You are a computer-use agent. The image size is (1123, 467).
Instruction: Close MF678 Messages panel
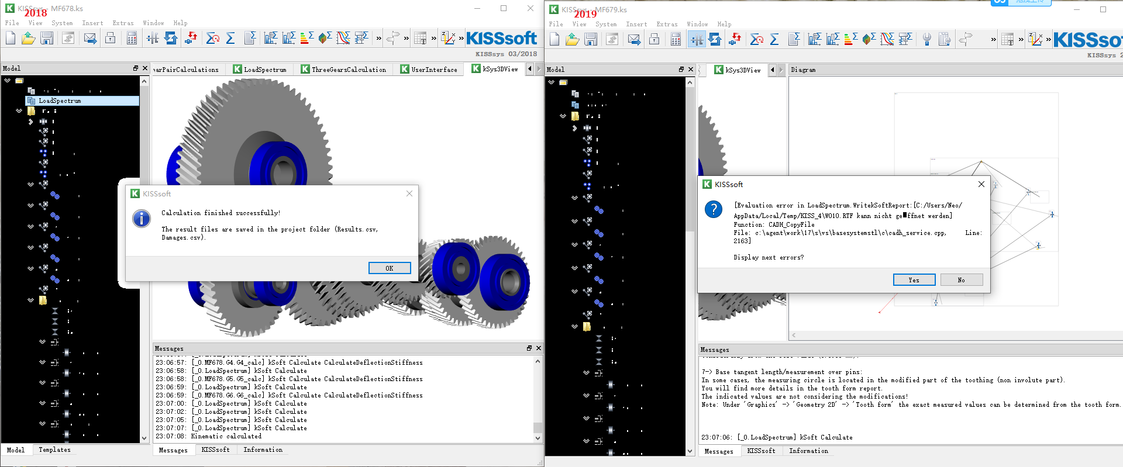(x=539, y=348)
